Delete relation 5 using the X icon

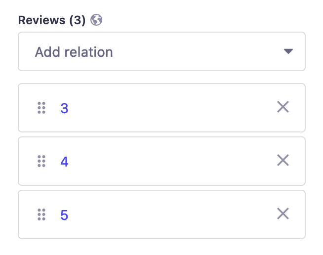[x=283, y=214]
